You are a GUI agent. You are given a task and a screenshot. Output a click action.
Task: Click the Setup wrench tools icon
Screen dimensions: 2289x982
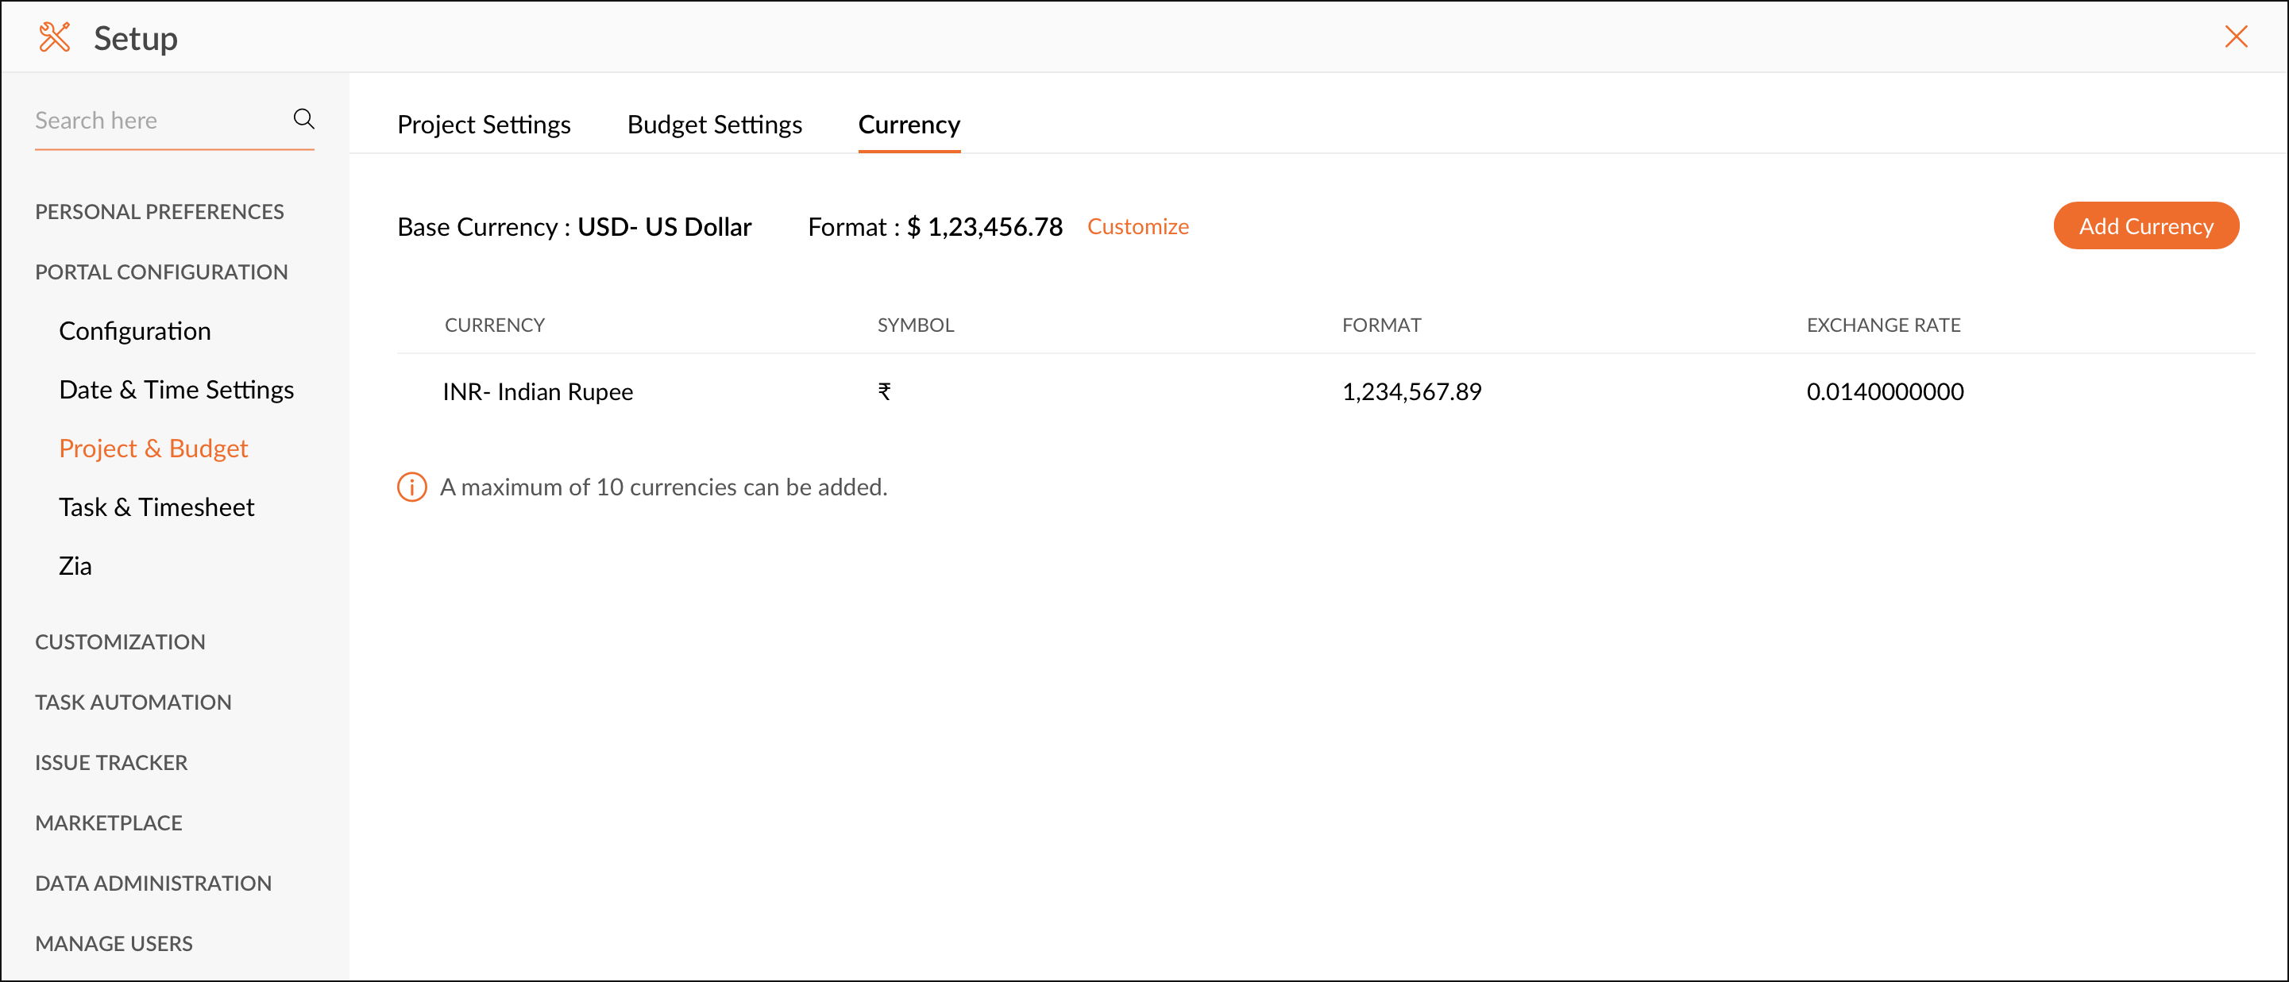[x=54, y=37]
